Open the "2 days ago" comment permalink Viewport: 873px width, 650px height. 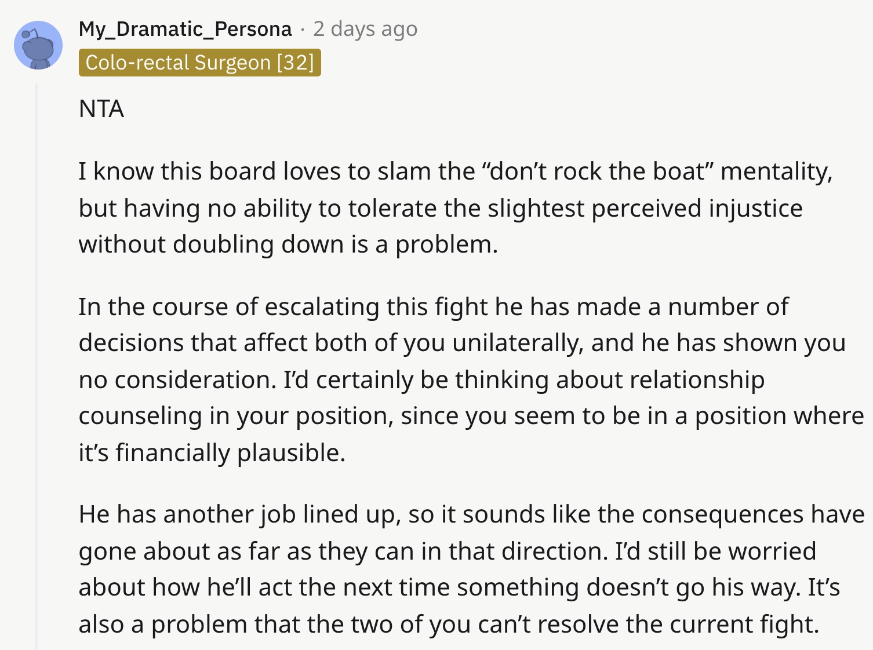tap(365, 29)
